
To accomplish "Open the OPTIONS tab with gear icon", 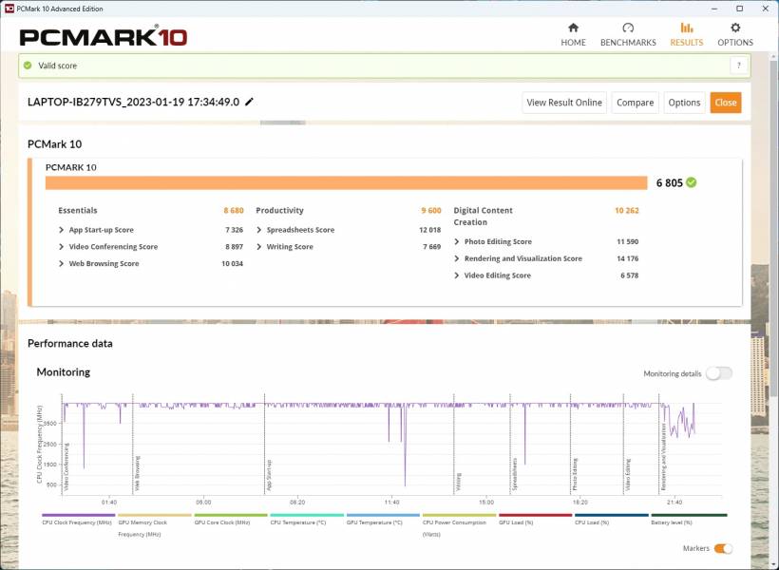I will tap(735, 35).
